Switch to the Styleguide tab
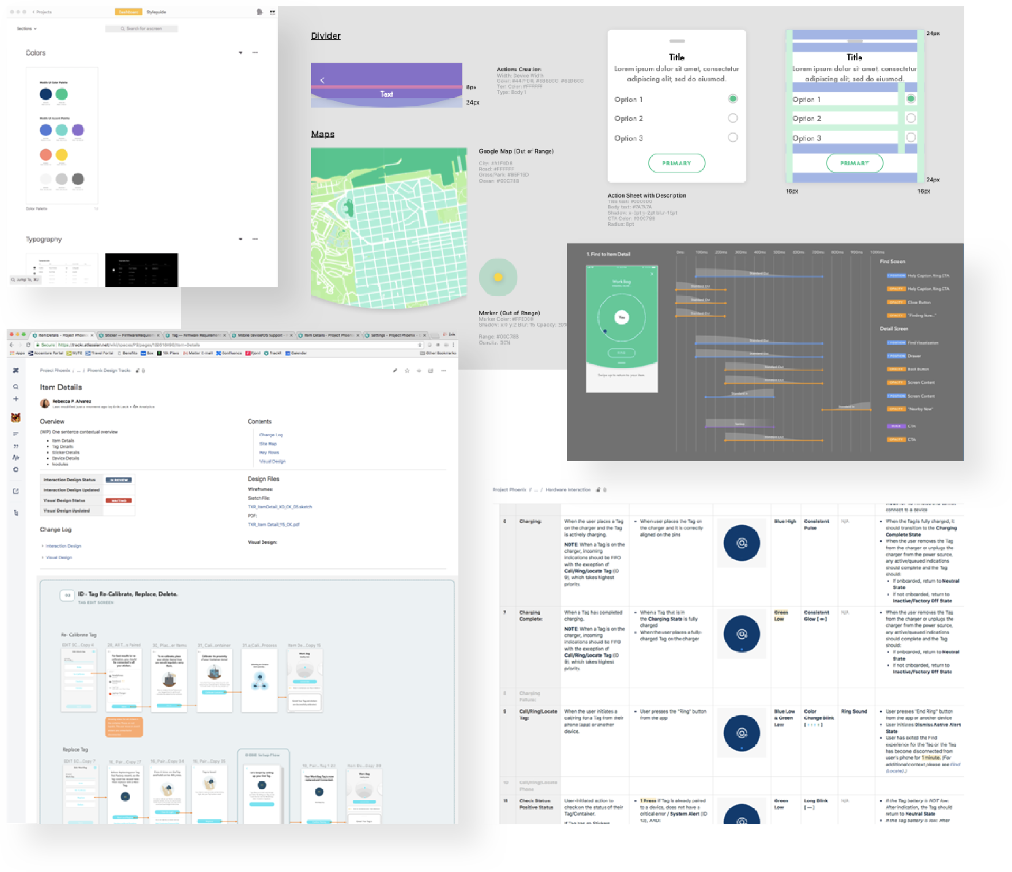 coord(156,12)
